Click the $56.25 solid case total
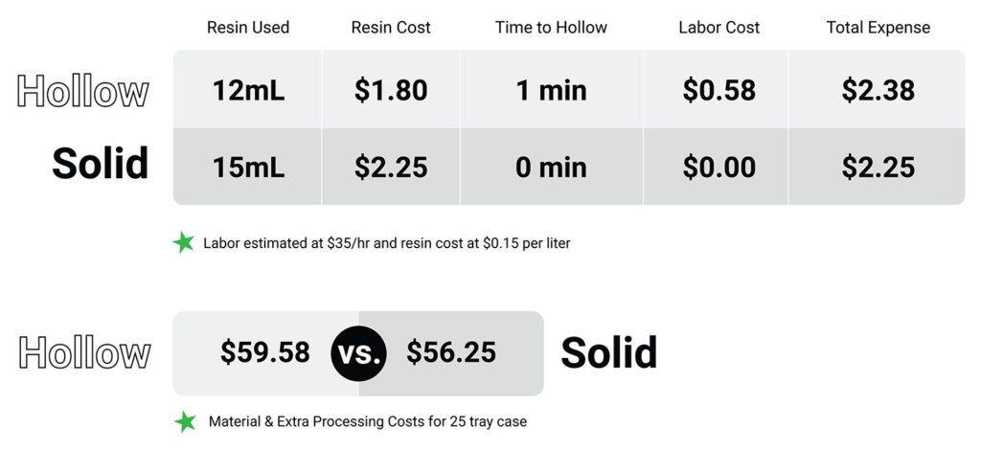Screen dimensions: 981x450 [451, 352]
